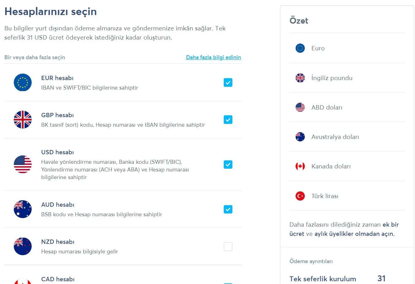Click the EU flag icon for EUR account
Viewport: 415px width, 284px height.
click(x=23, y=83)
